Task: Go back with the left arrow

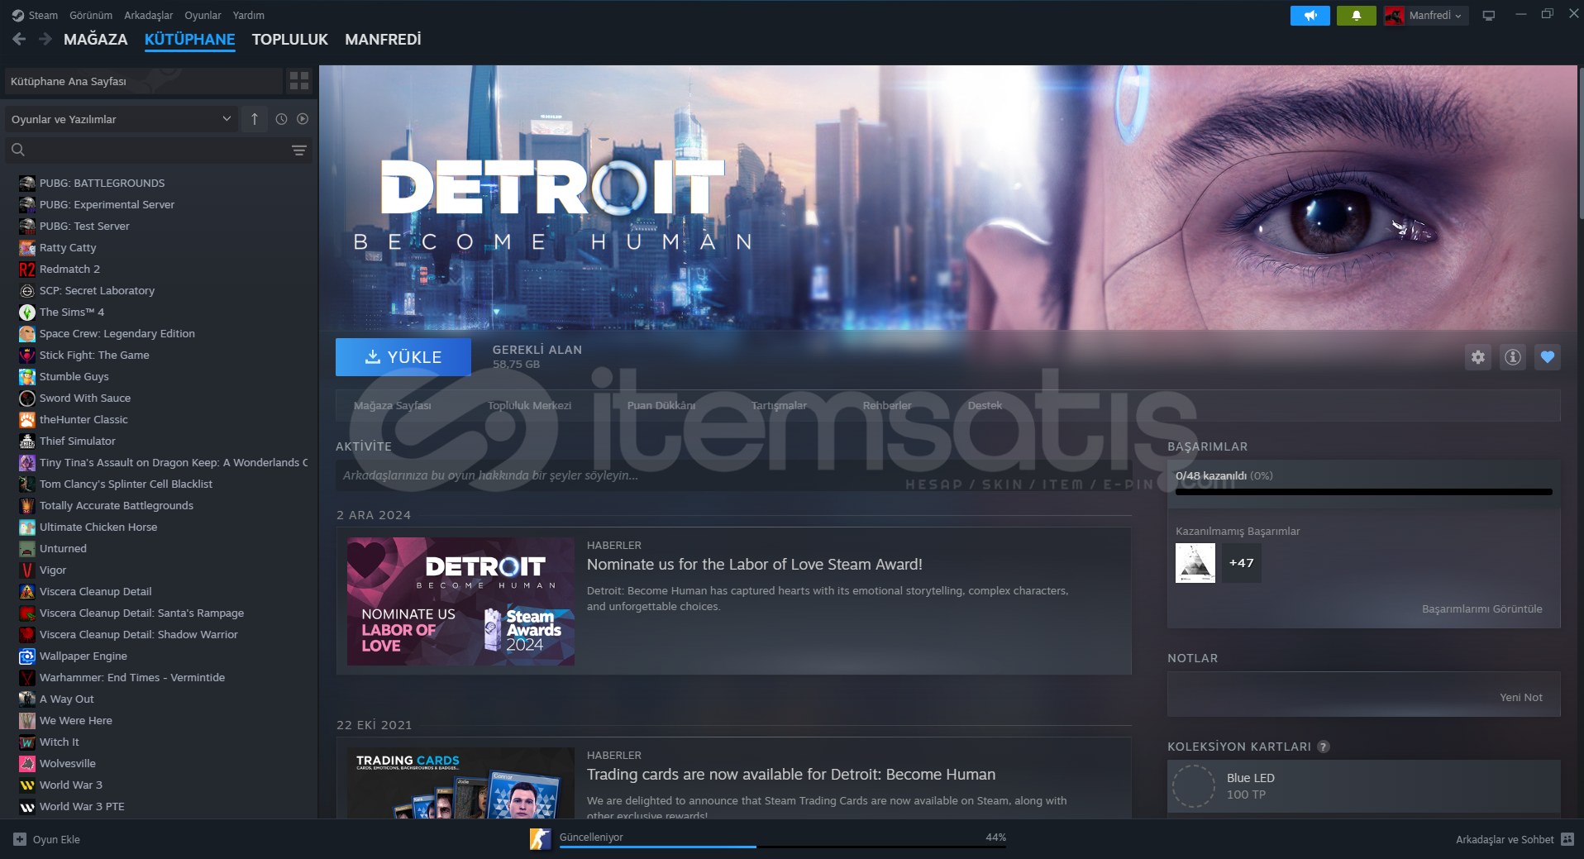Action: (19, 39)
